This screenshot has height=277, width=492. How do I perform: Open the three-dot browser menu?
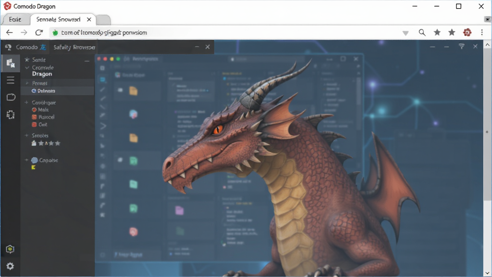pyautogui.click(x=482, y=32)
